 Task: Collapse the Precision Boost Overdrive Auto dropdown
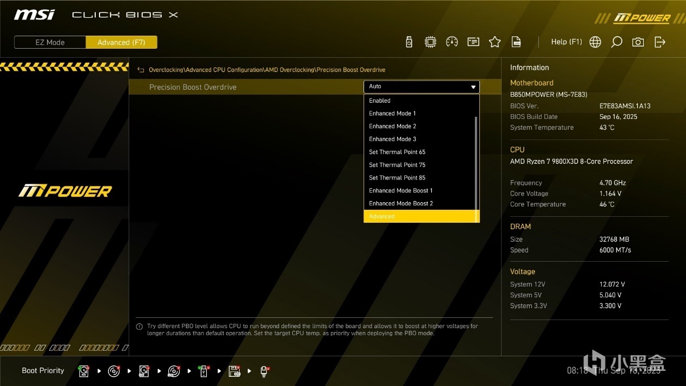(421, 86)
